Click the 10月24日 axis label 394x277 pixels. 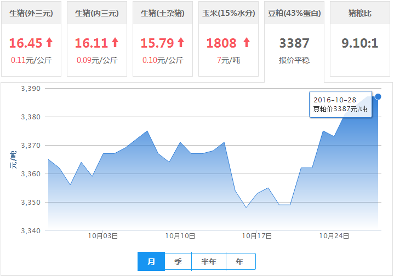click(334, 236)
